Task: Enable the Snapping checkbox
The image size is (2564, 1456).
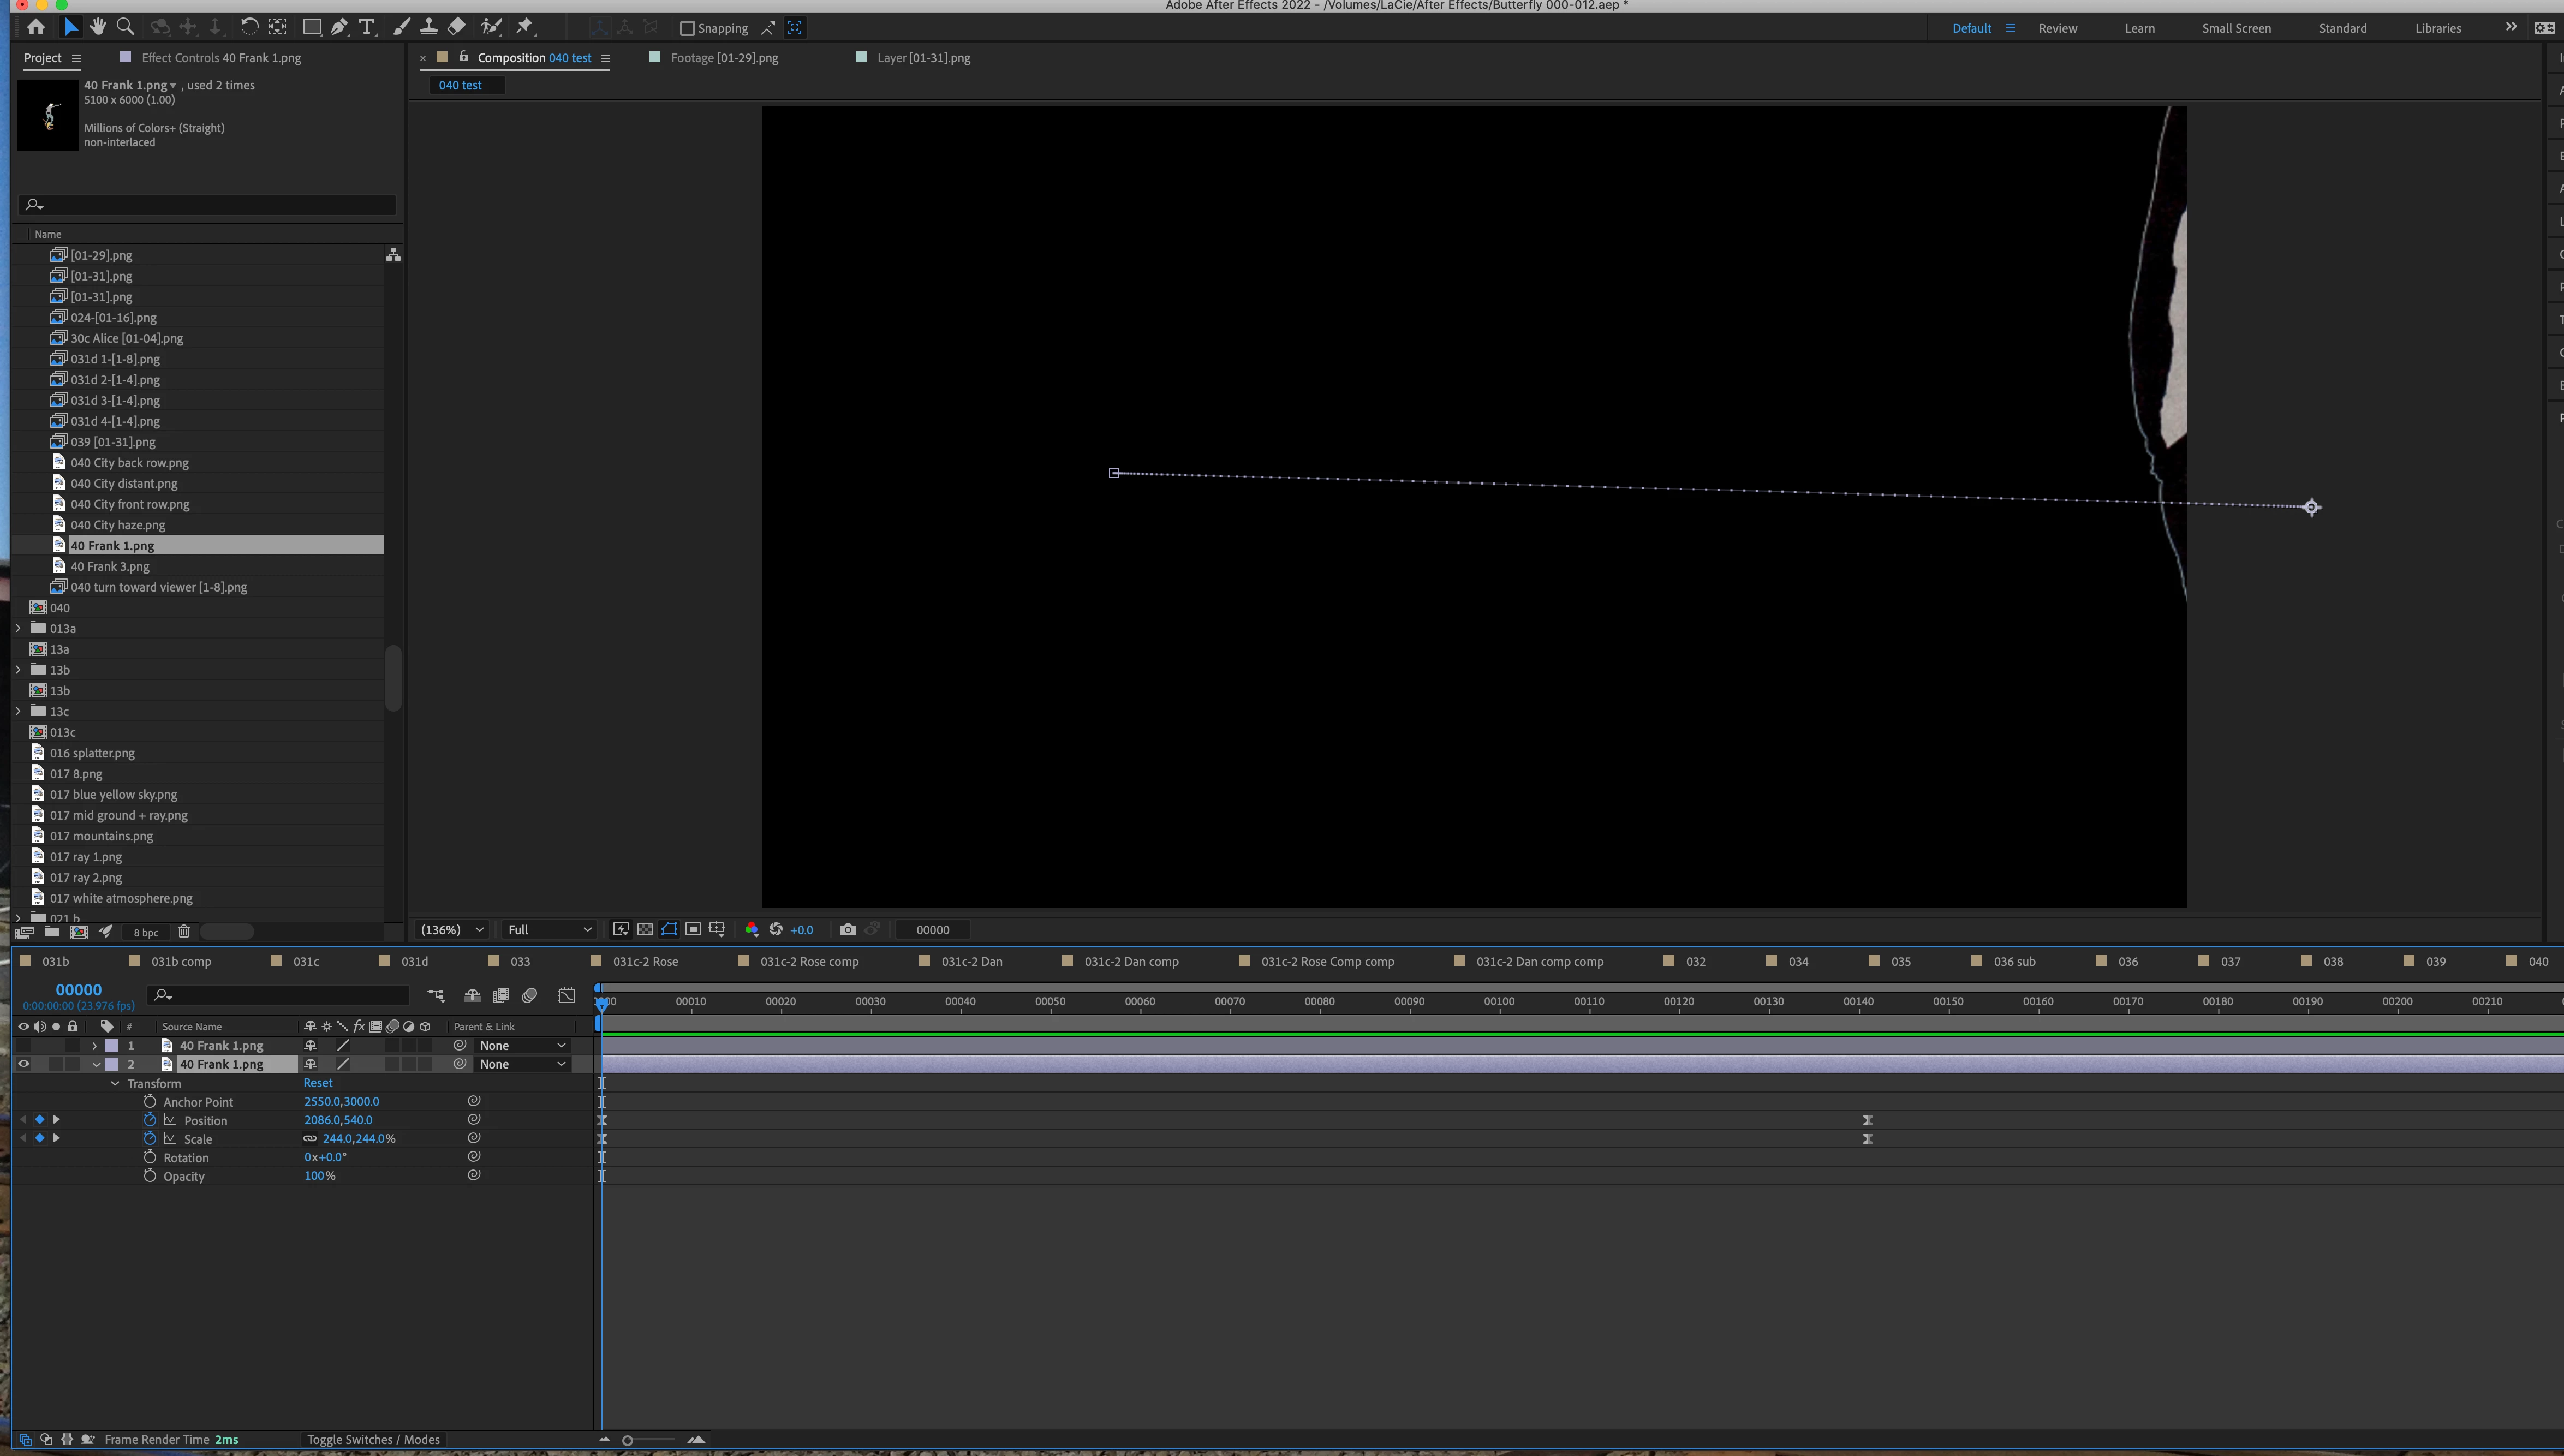Action: pyautogui.click(x=687, y=28)
